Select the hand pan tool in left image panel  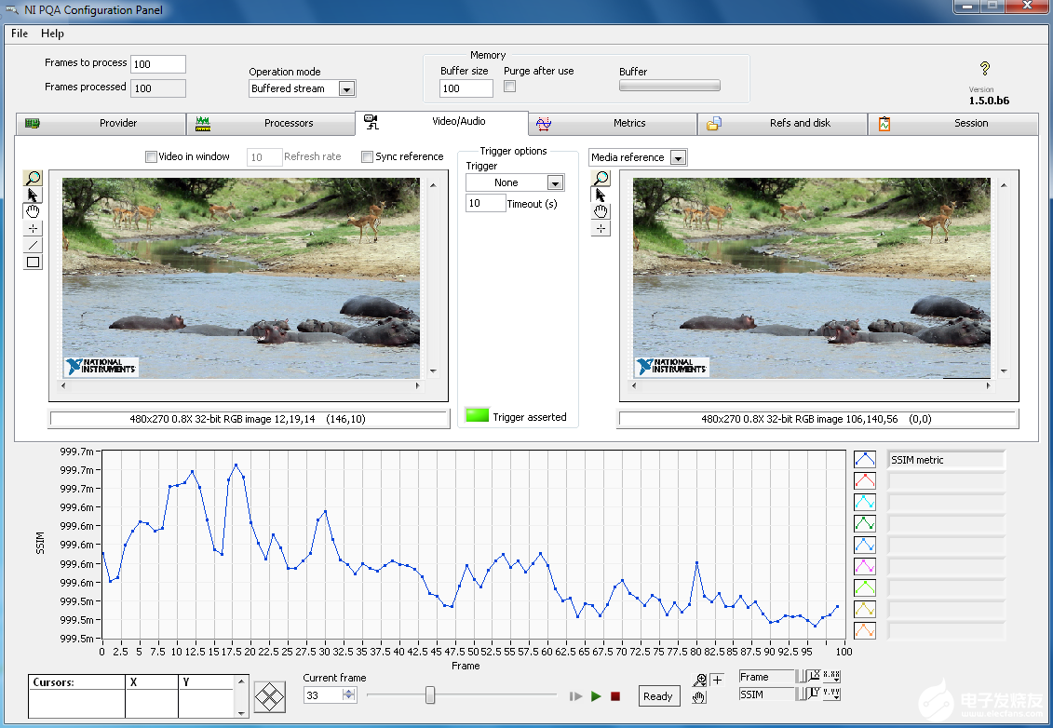(x=34, y=211)
